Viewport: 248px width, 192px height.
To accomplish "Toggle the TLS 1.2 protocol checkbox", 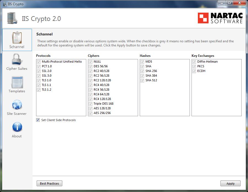I will [39, 90].
